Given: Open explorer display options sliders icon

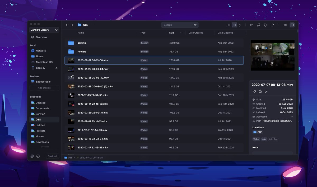Looking at the screenshot, I should pos(285,25).
